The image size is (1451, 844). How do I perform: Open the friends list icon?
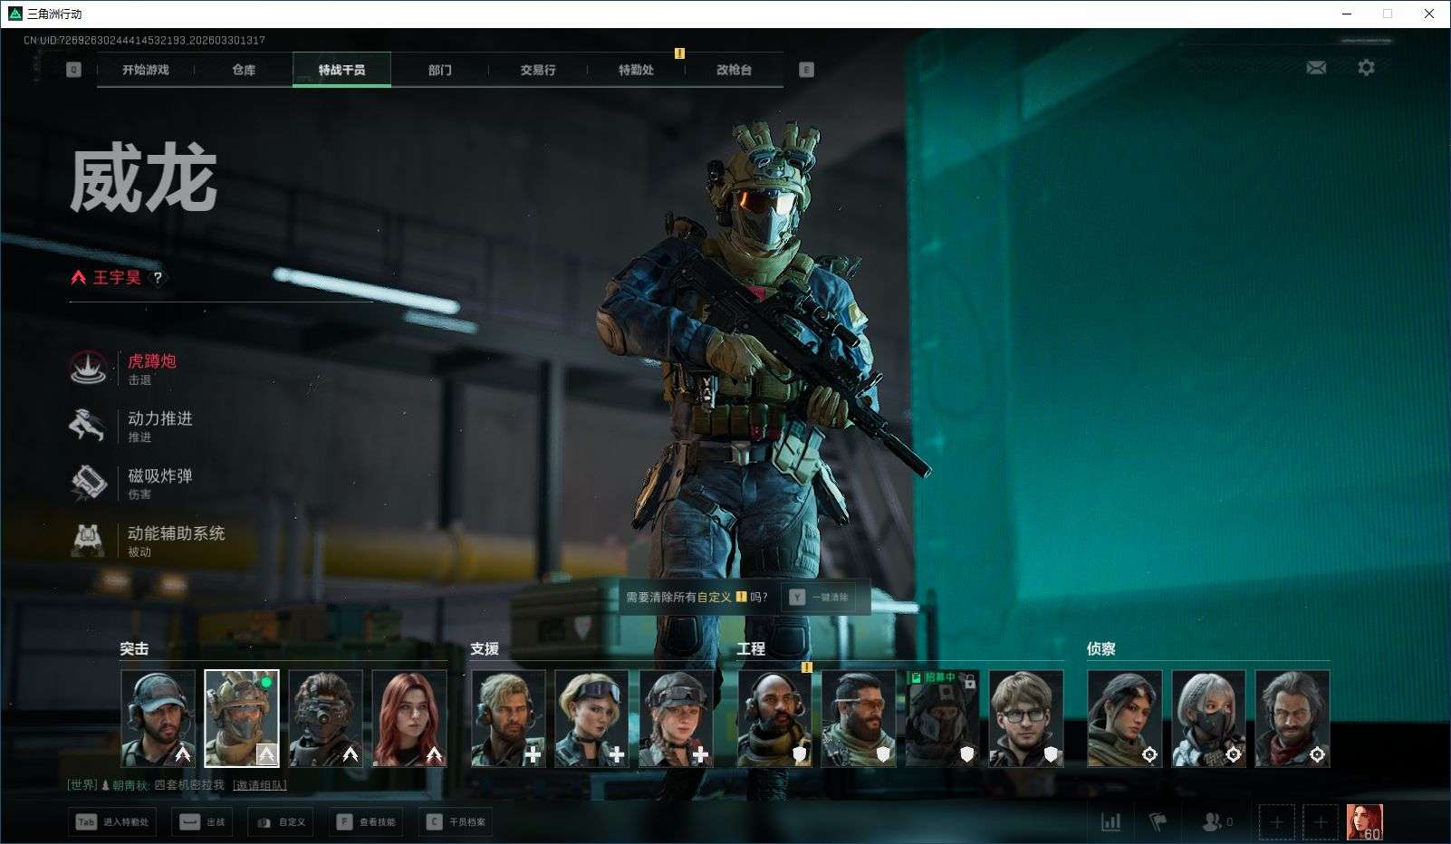[x=1211, y=821]
